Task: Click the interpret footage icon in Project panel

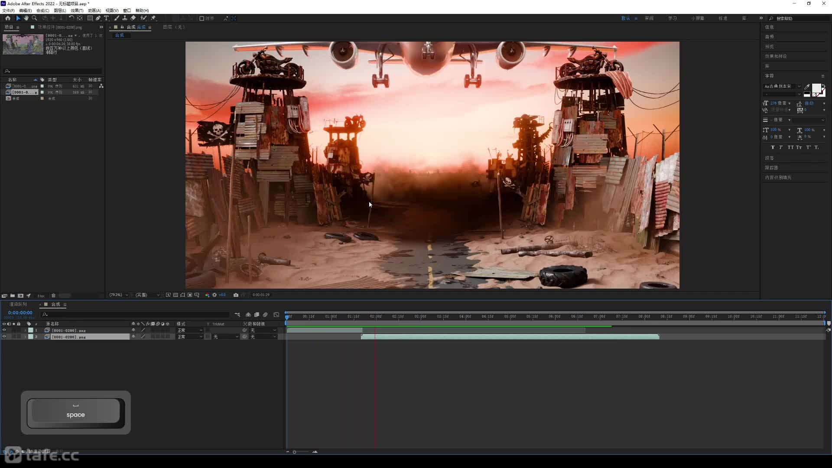Action: pyautogui.click(x=4, y=296)
